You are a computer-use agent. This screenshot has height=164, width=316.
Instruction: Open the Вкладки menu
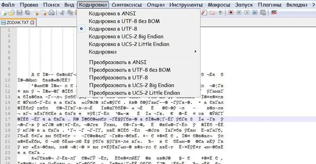tap(297, 5)
